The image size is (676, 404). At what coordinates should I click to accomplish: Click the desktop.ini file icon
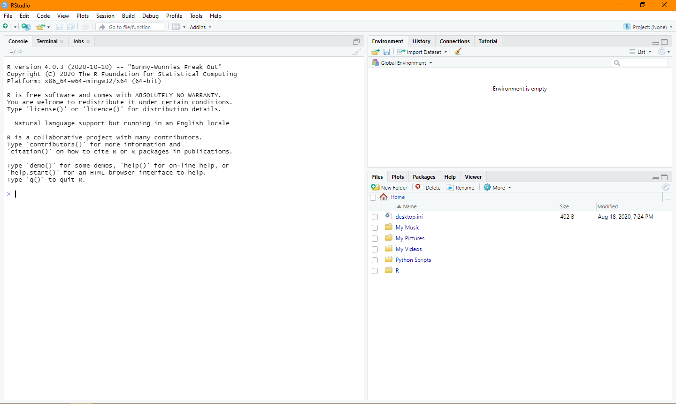[389, 216]
